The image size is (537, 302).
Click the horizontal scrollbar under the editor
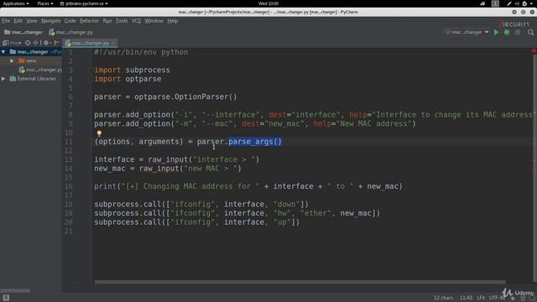coord(300,282)
